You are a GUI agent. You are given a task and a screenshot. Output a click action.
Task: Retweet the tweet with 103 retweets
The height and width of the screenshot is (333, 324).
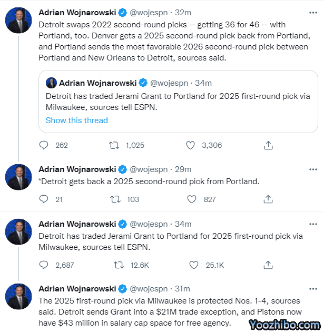[114, 199]
